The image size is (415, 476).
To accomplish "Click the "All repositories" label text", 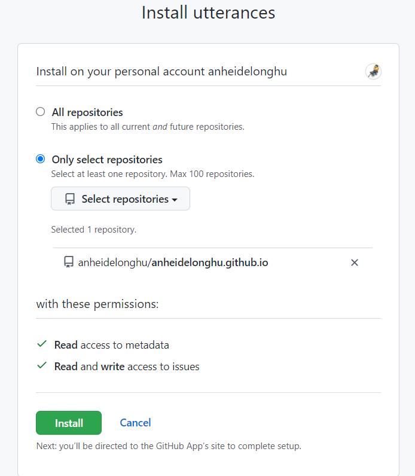I will 87,112.
